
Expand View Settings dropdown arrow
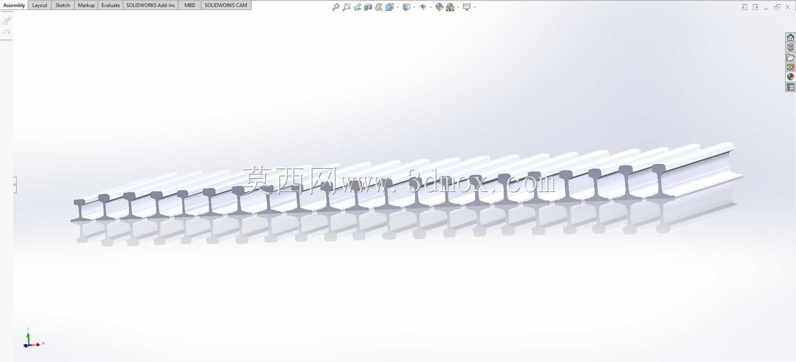tap(475, 7)
